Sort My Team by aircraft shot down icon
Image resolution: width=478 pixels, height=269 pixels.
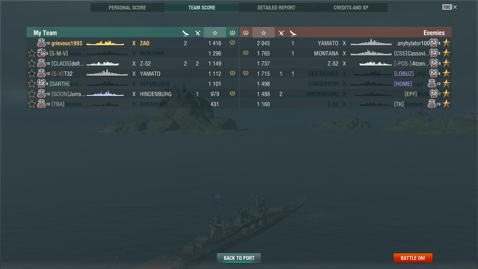tap(198, 33)
